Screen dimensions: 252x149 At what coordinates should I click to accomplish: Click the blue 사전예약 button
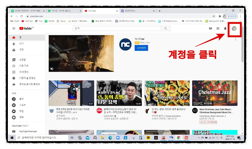click(x=141, y=48)
